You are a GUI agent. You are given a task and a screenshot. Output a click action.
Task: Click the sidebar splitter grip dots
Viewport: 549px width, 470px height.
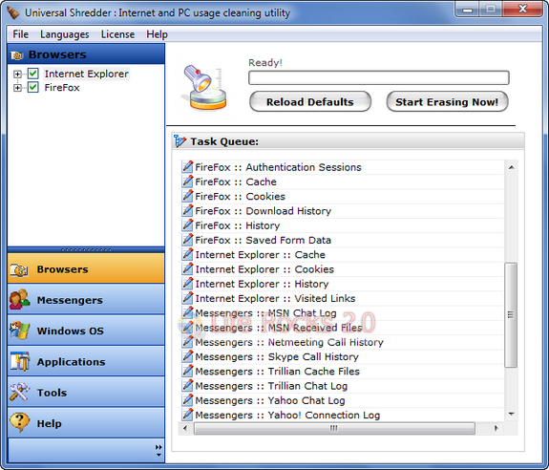[86, 249]
